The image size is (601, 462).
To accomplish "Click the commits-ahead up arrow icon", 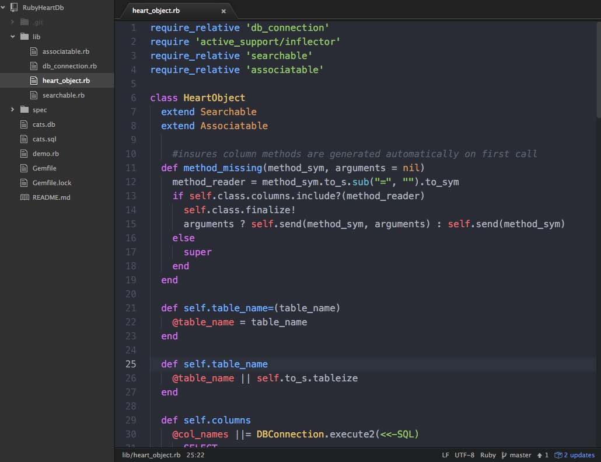I will [x=539, y=455].
